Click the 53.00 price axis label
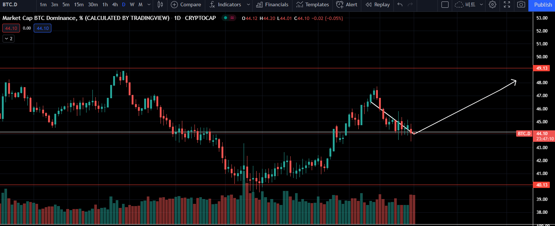 point(542,18)
